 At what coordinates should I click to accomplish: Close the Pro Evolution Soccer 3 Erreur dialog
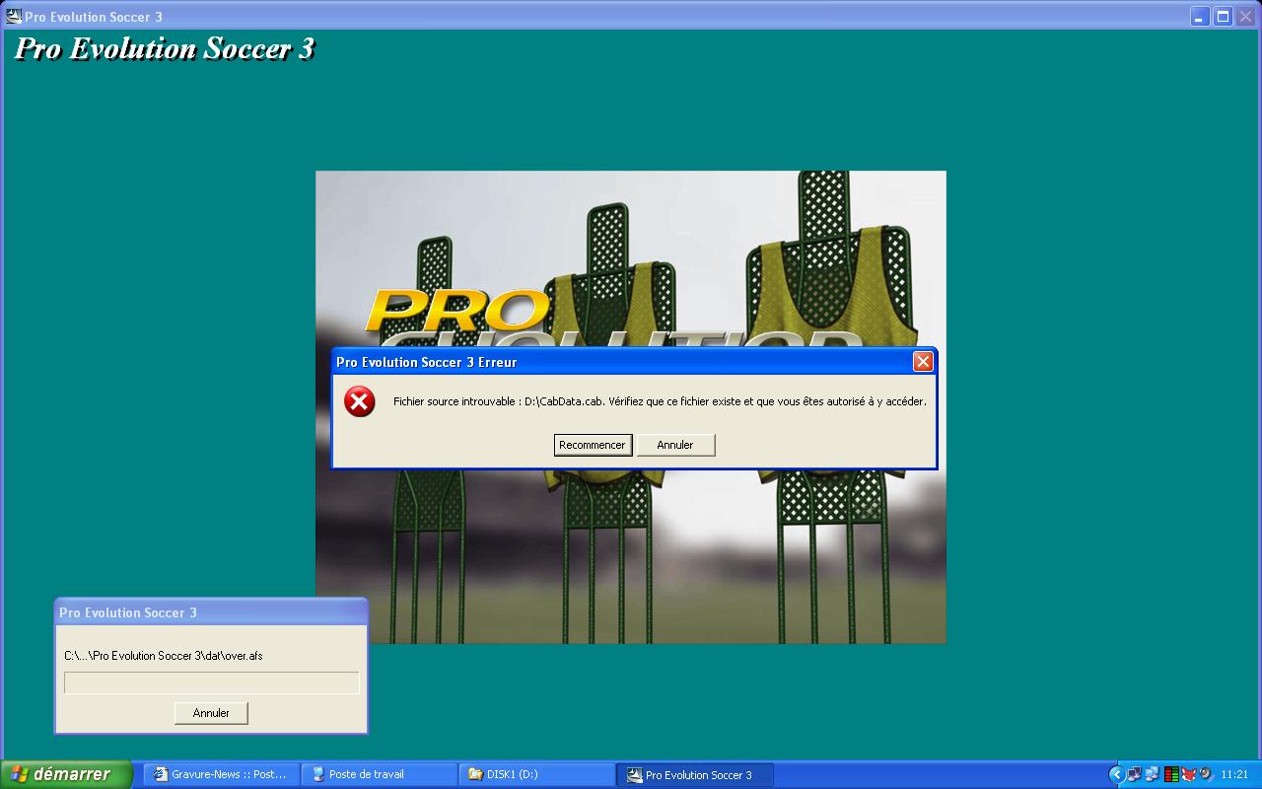923,362
